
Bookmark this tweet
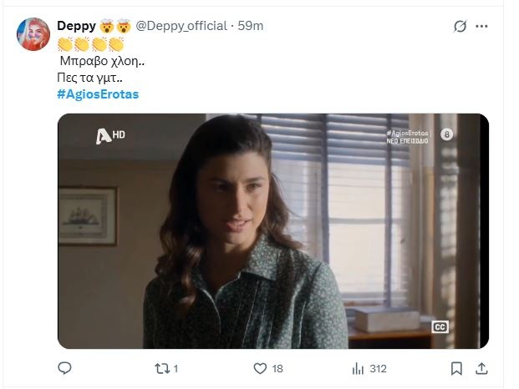456,368
